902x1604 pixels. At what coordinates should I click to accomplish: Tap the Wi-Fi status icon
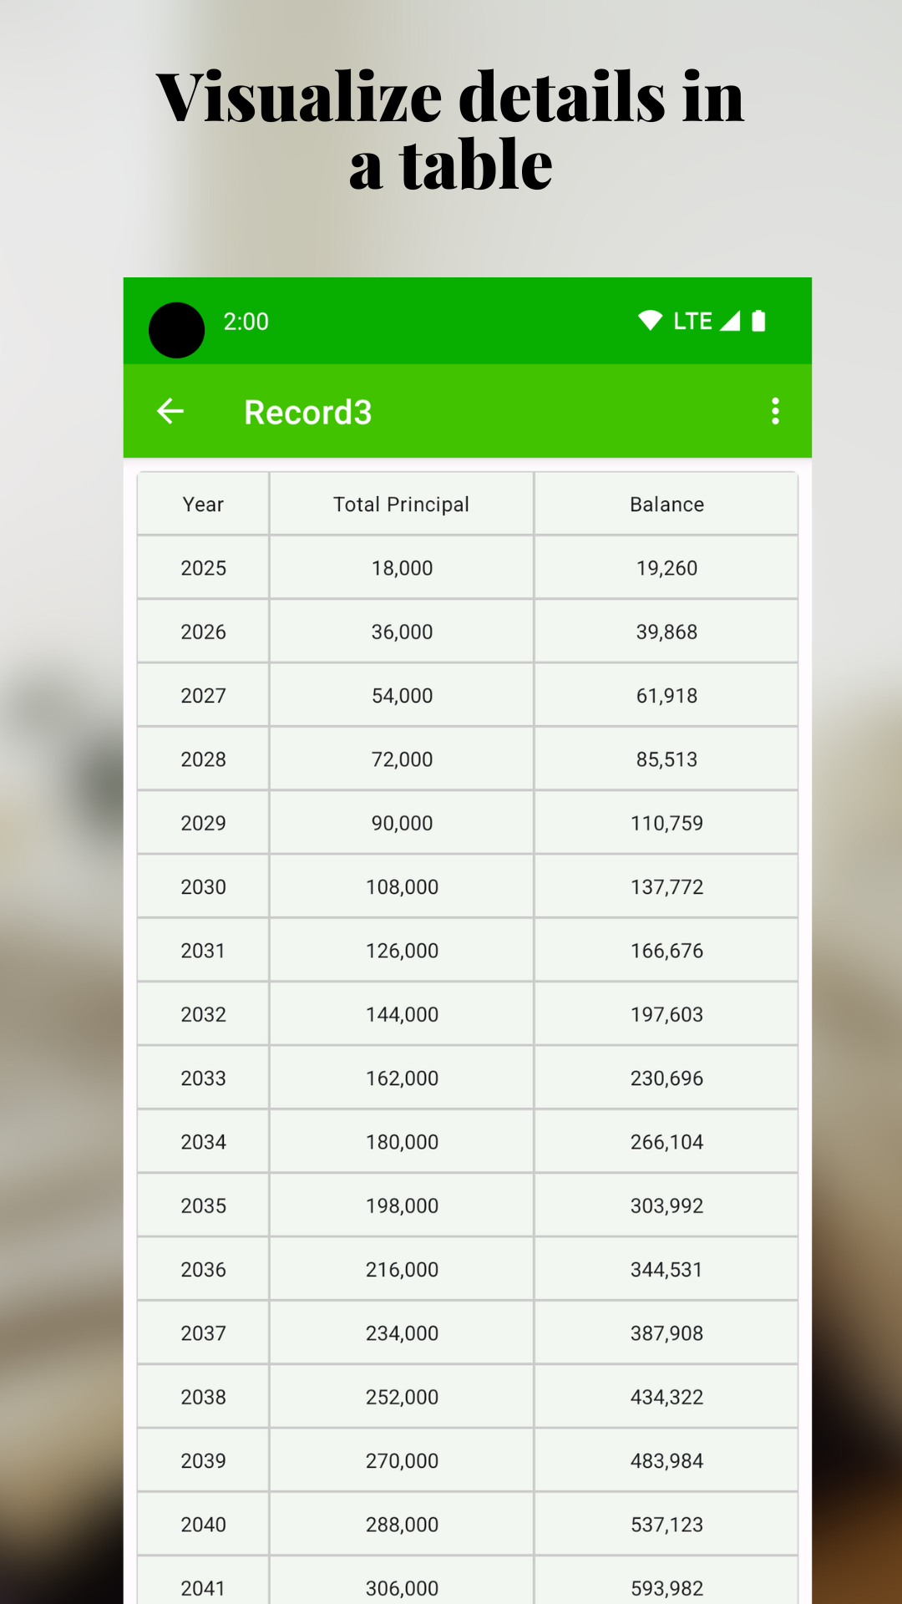tap(650, 321)
